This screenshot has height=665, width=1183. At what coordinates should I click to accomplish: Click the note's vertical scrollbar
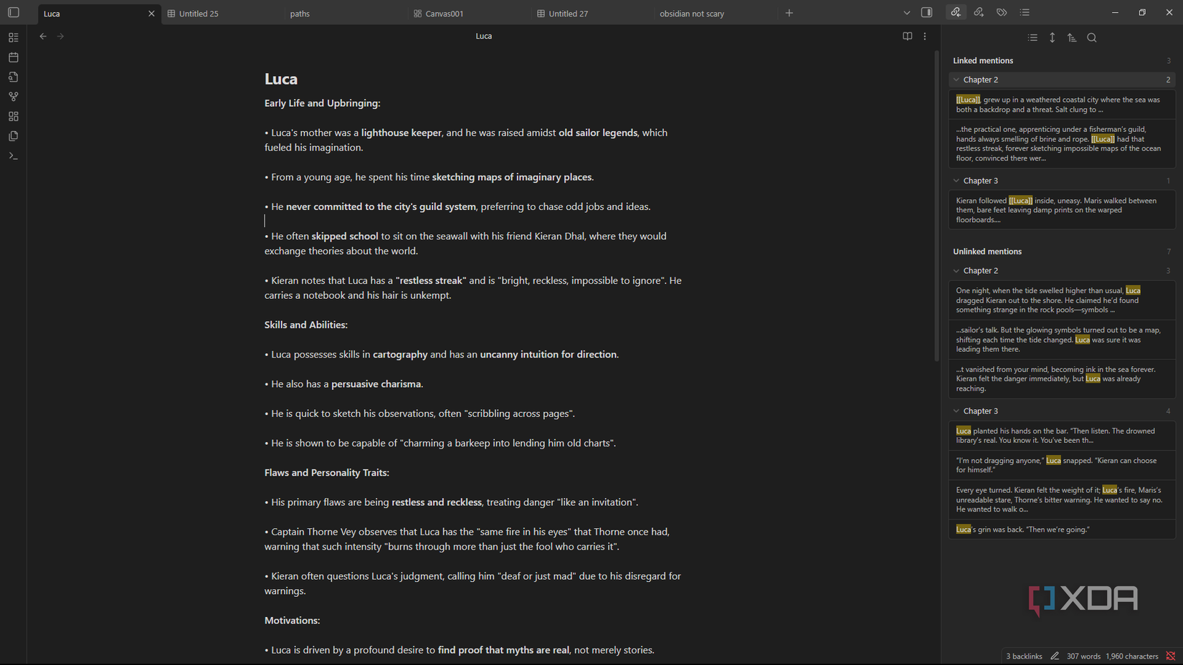[x=936, y=206]
